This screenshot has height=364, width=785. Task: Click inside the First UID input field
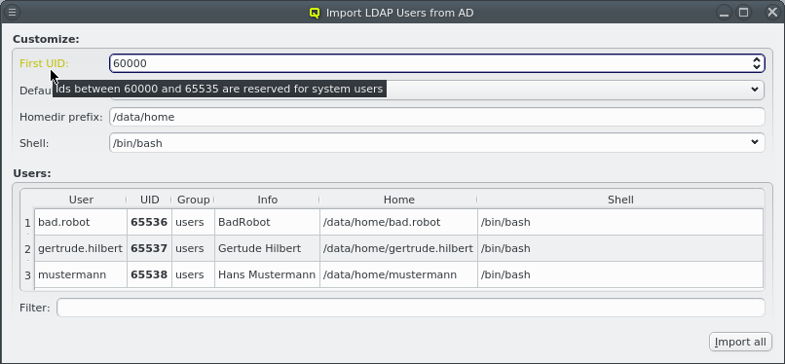click(430, 63)
